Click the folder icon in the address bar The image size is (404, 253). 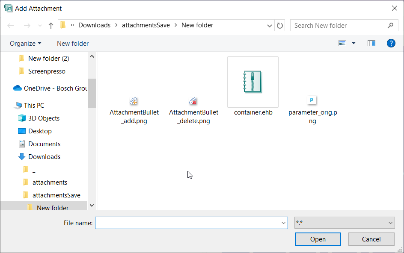pos(62,25)
